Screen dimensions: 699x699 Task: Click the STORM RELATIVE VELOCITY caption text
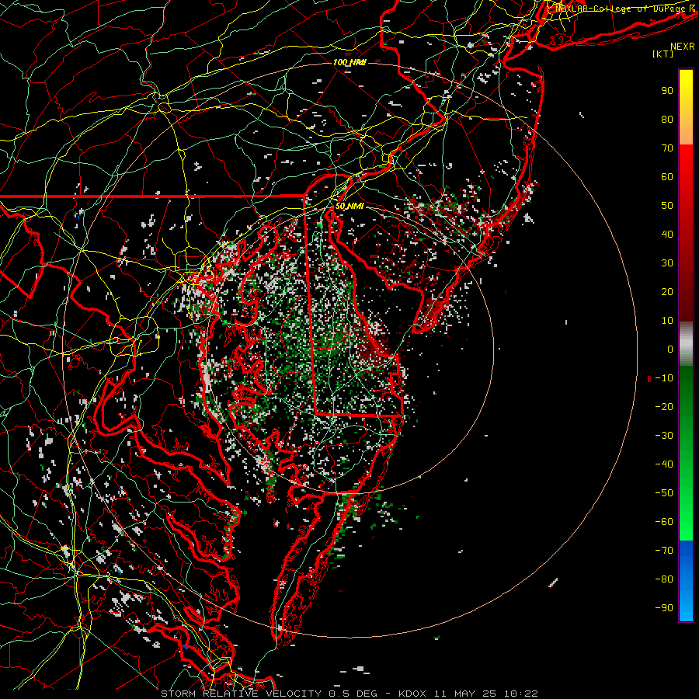(241, 694)
